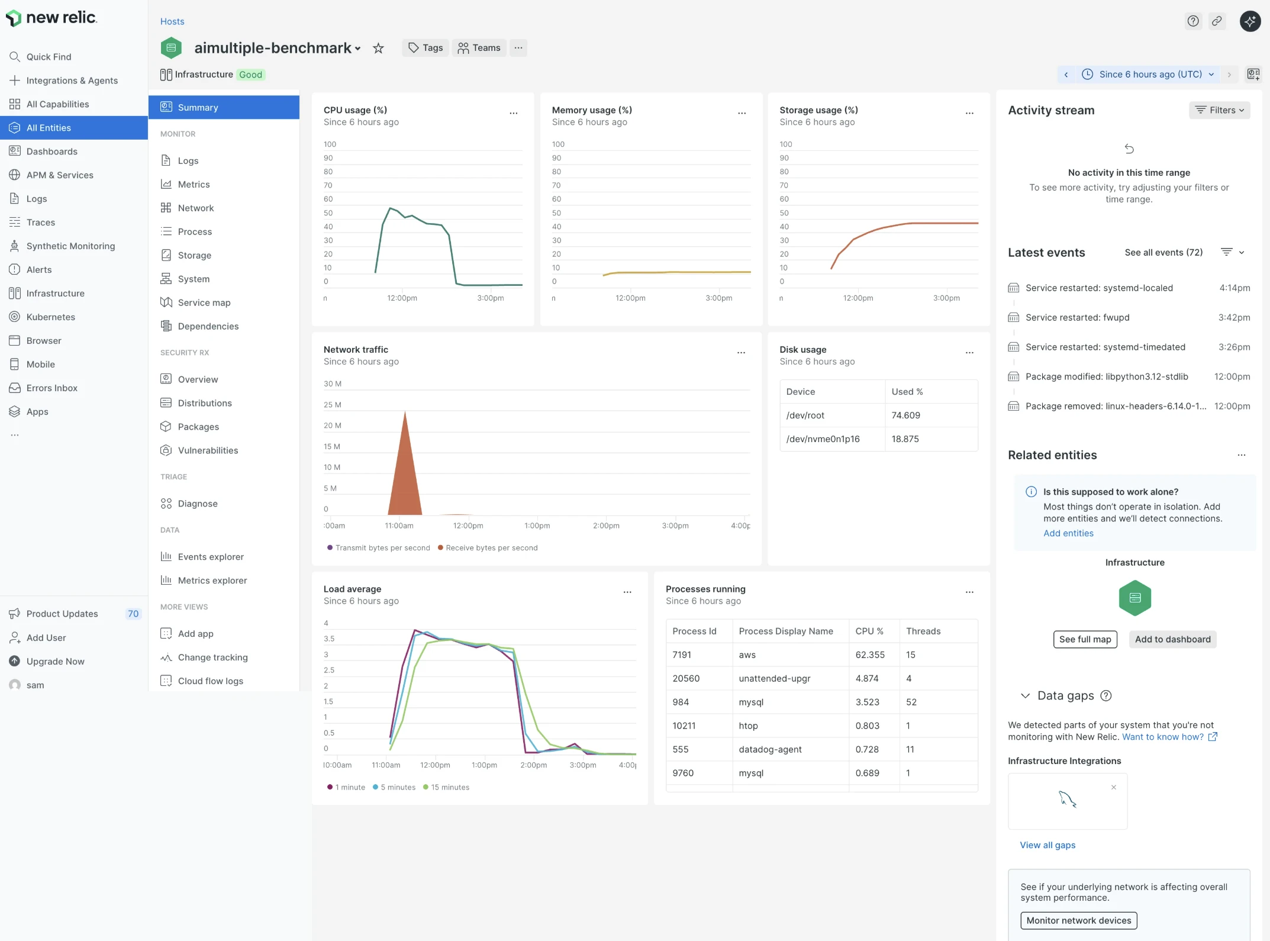Screen dimensions: 1270x941
Task: Toggle the 1 minute load series
Action: pyautogui.click(x=346, y=787)
